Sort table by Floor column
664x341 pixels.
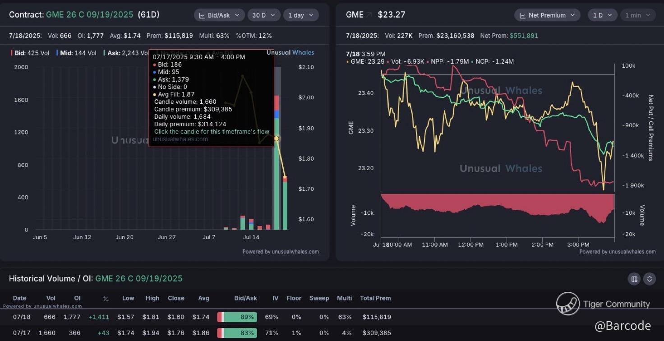[x=294, y=298]
